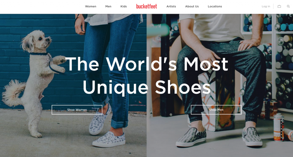Open the Artists page

pyautogui.click(x=171, y=6)
